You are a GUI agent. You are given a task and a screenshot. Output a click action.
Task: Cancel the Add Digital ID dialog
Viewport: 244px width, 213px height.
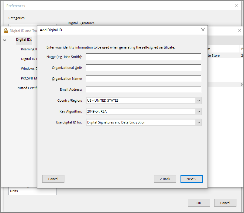(x=53, y=179)
